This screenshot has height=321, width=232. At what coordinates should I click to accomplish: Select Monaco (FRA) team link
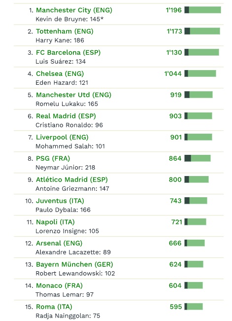click(59, 285)
